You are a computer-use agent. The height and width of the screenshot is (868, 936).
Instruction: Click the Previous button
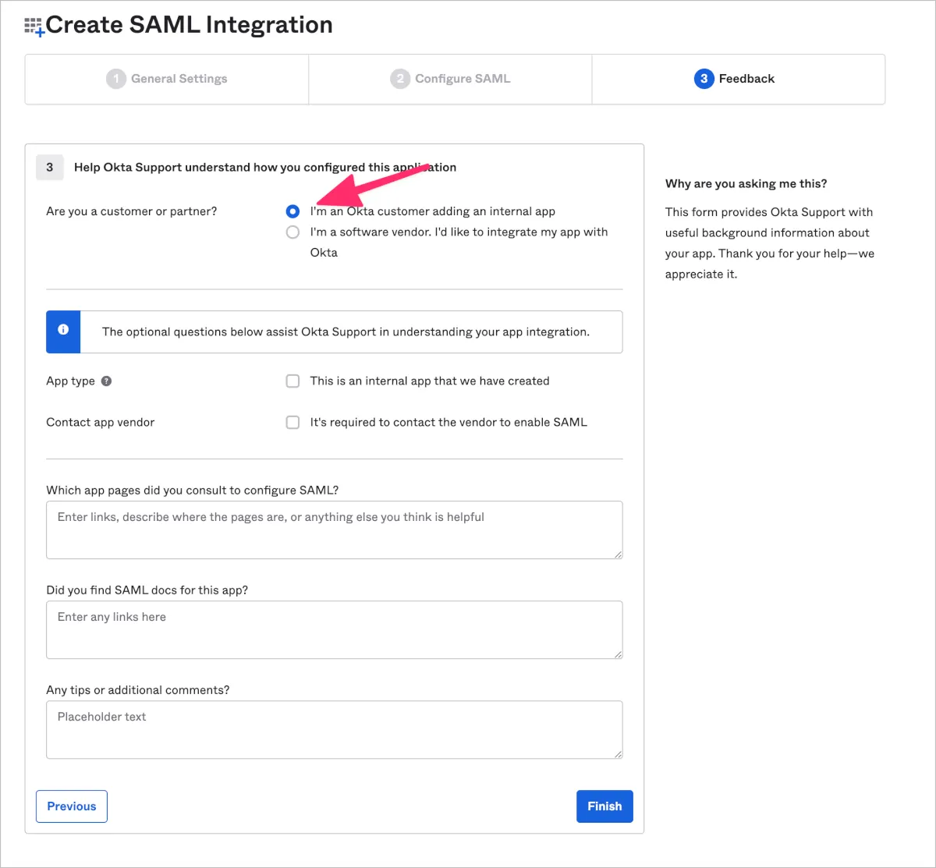[72, 806]
